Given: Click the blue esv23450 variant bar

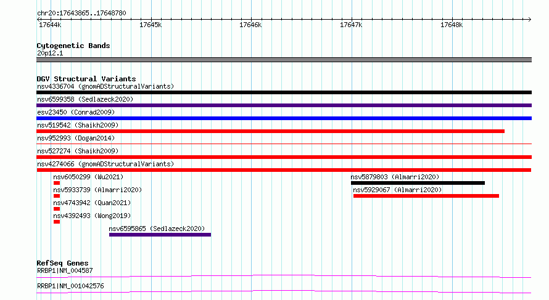Looking at the screenshot, I should click(284, 118).
